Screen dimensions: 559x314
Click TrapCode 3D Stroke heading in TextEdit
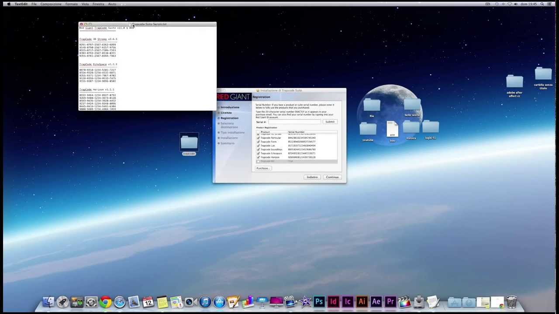[x=98, y=39]
